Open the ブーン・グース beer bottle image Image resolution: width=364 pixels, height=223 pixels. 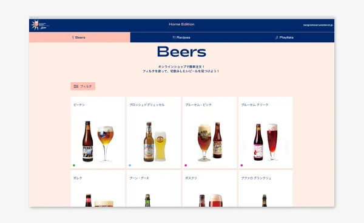point(147,200)
